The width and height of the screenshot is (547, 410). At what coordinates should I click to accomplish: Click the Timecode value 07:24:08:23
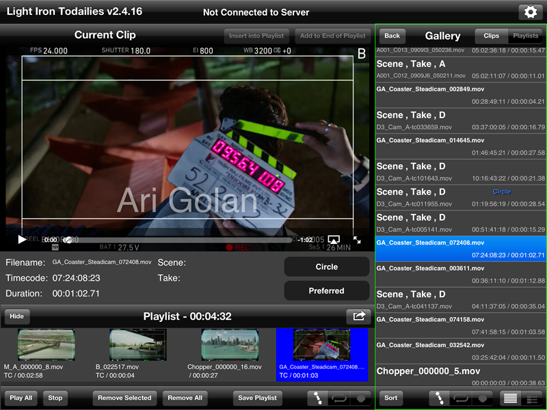(x=76, y=278)
